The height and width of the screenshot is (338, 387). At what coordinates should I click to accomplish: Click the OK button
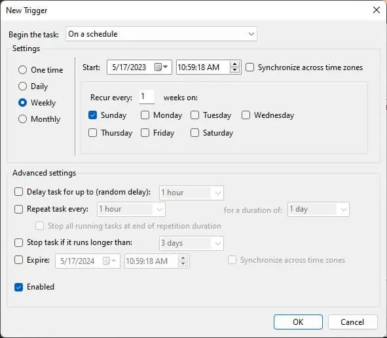point(298,322)
